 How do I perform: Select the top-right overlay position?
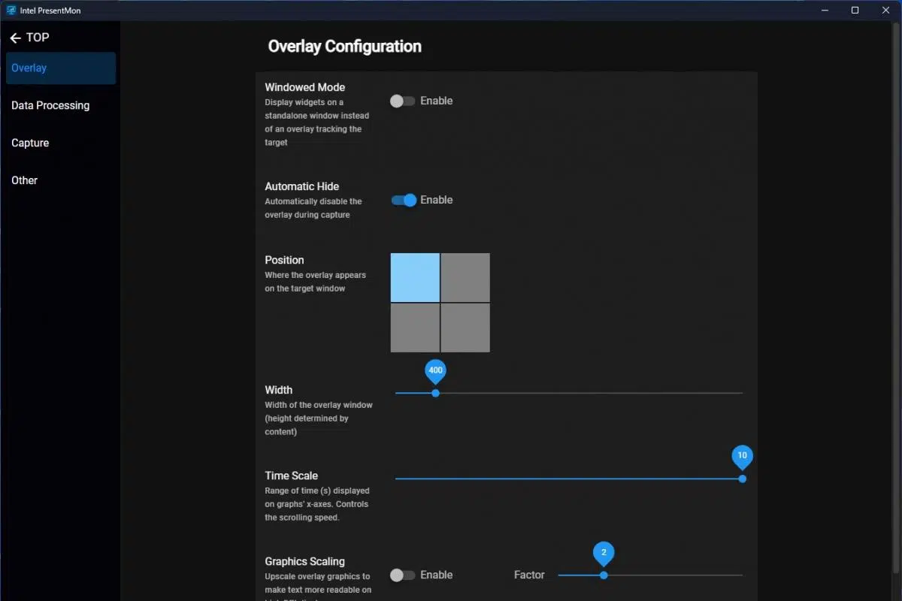point(465,278)
